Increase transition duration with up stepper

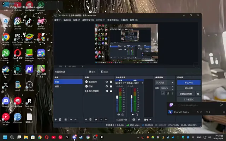[x=173, y=87]
